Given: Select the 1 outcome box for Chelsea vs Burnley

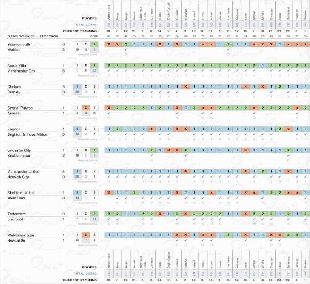Looking at the screenshot, I should [77, 87].
